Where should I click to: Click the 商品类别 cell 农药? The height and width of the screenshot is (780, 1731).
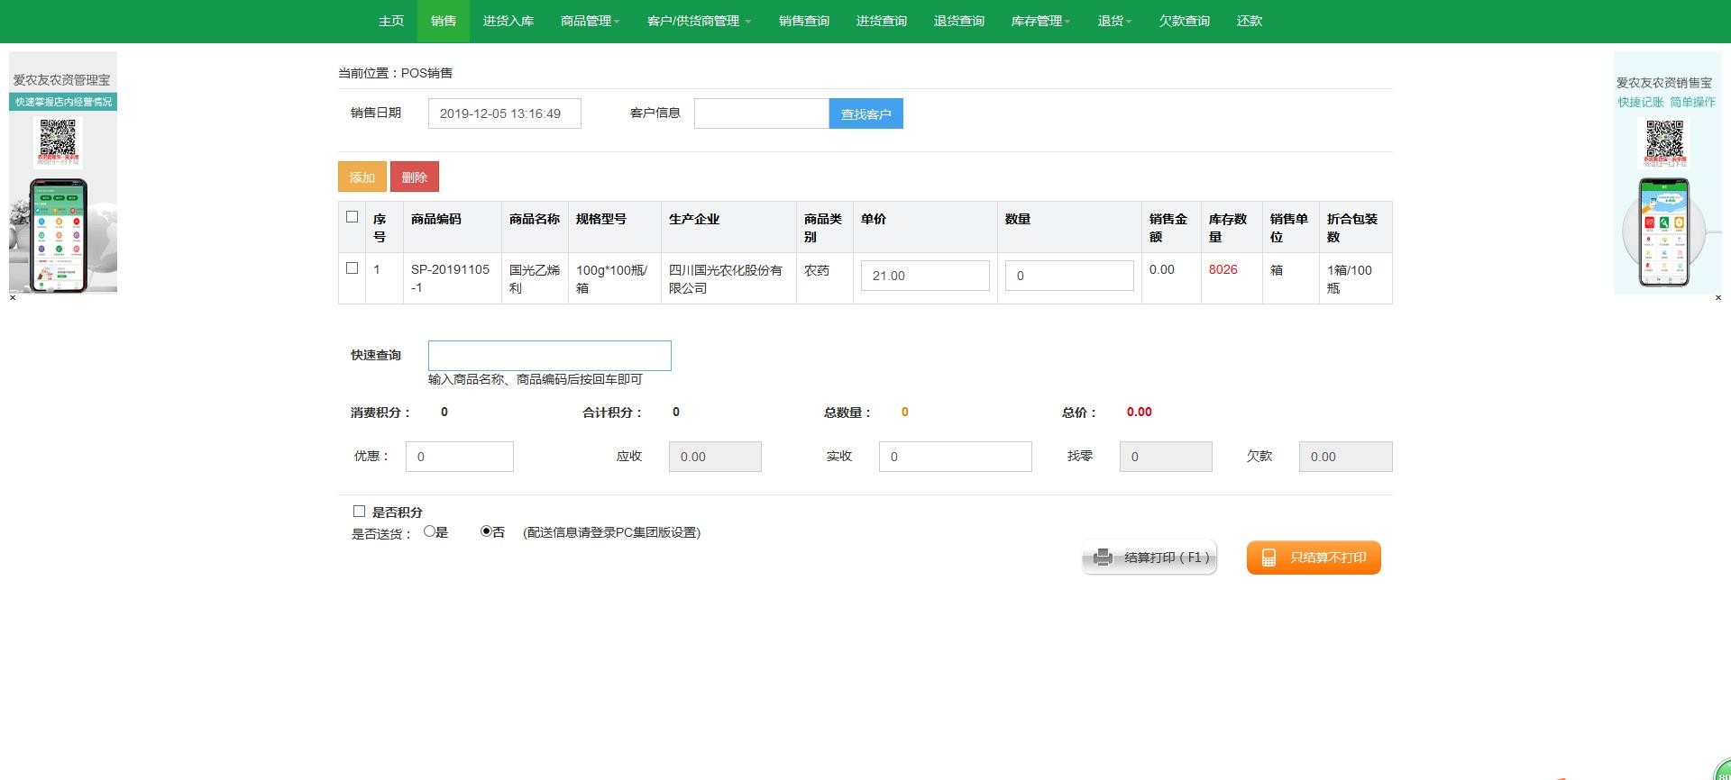click(817, 269)
